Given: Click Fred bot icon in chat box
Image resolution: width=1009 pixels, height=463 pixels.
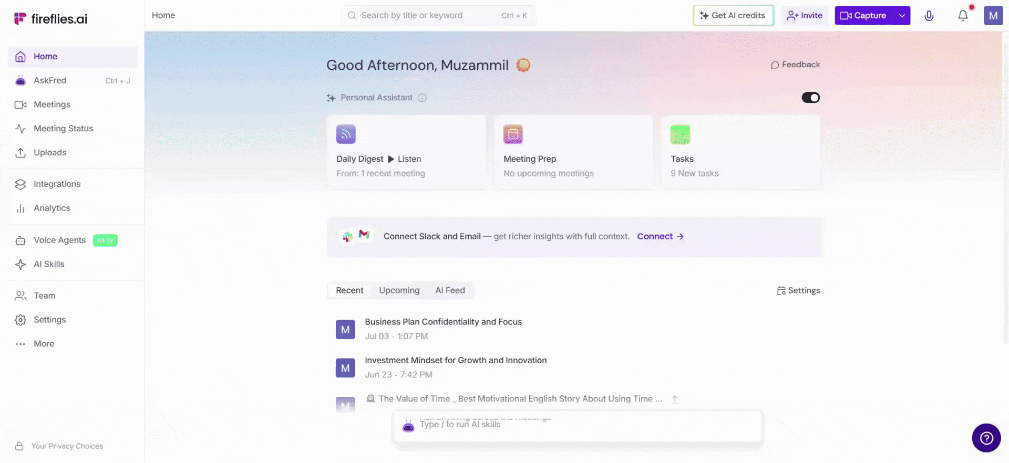Looking at the screenshot, I should tap(408, 426).
